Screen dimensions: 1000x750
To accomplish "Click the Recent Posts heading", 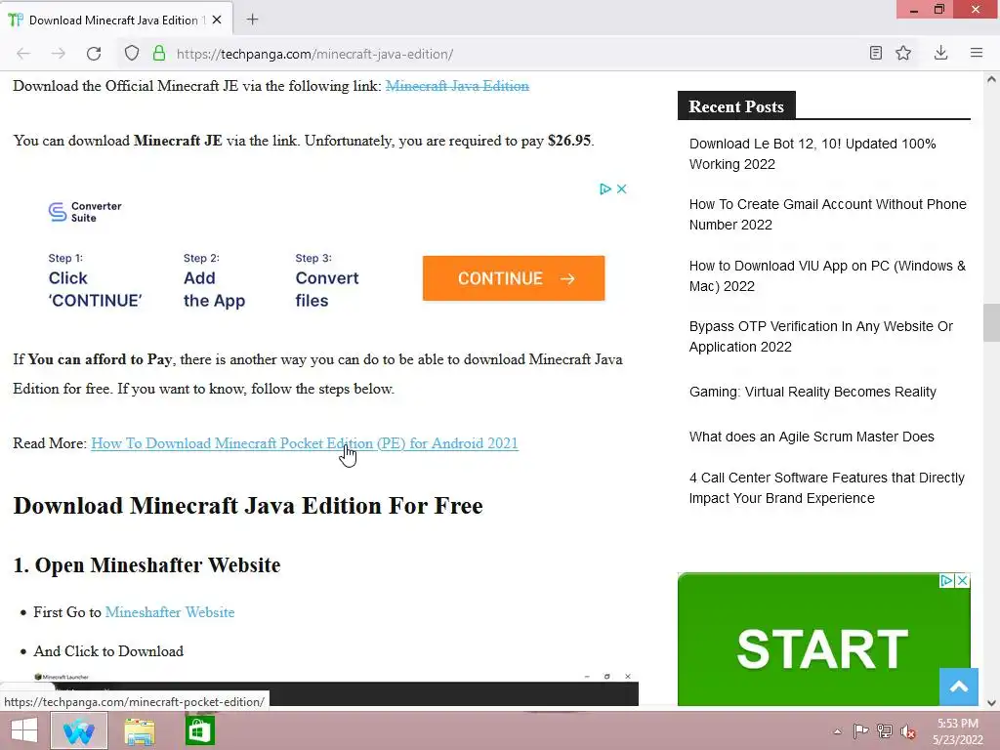I will click(736, 105).
